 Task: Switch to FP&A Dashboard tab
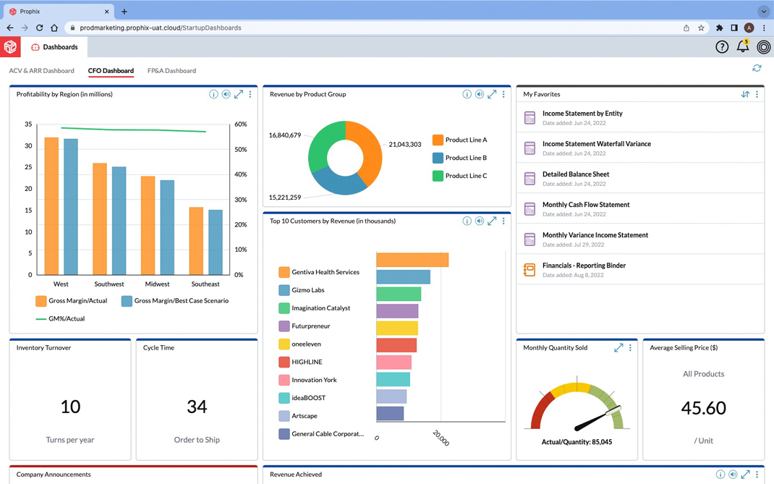point(171,71)
